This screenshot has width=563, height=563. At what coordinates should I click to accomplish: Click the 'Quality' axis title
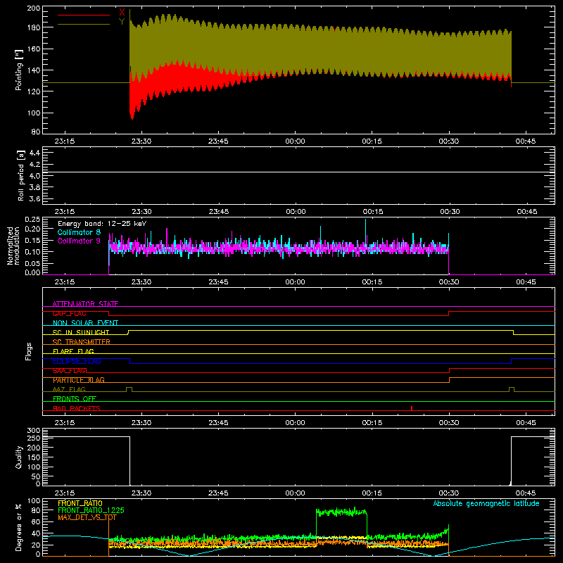pyautogui.click(x=19, y=457)
